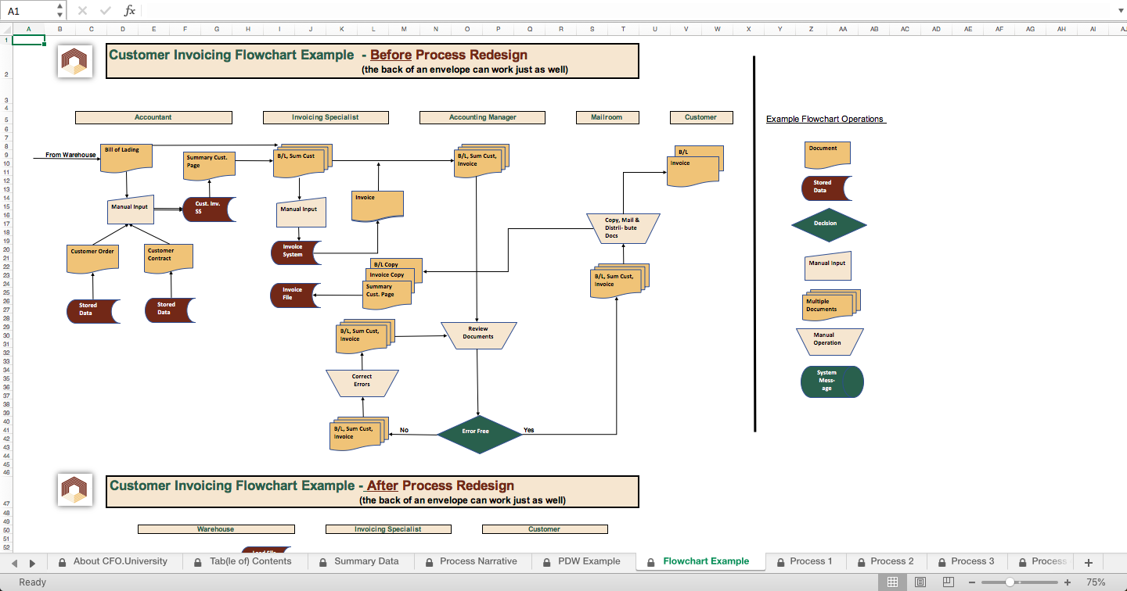Image resolution: width=1127 pixels, height=591 pixels.
Task: Click the Ready status indicator
Action: pyautogui.click(x=33, y=582)
